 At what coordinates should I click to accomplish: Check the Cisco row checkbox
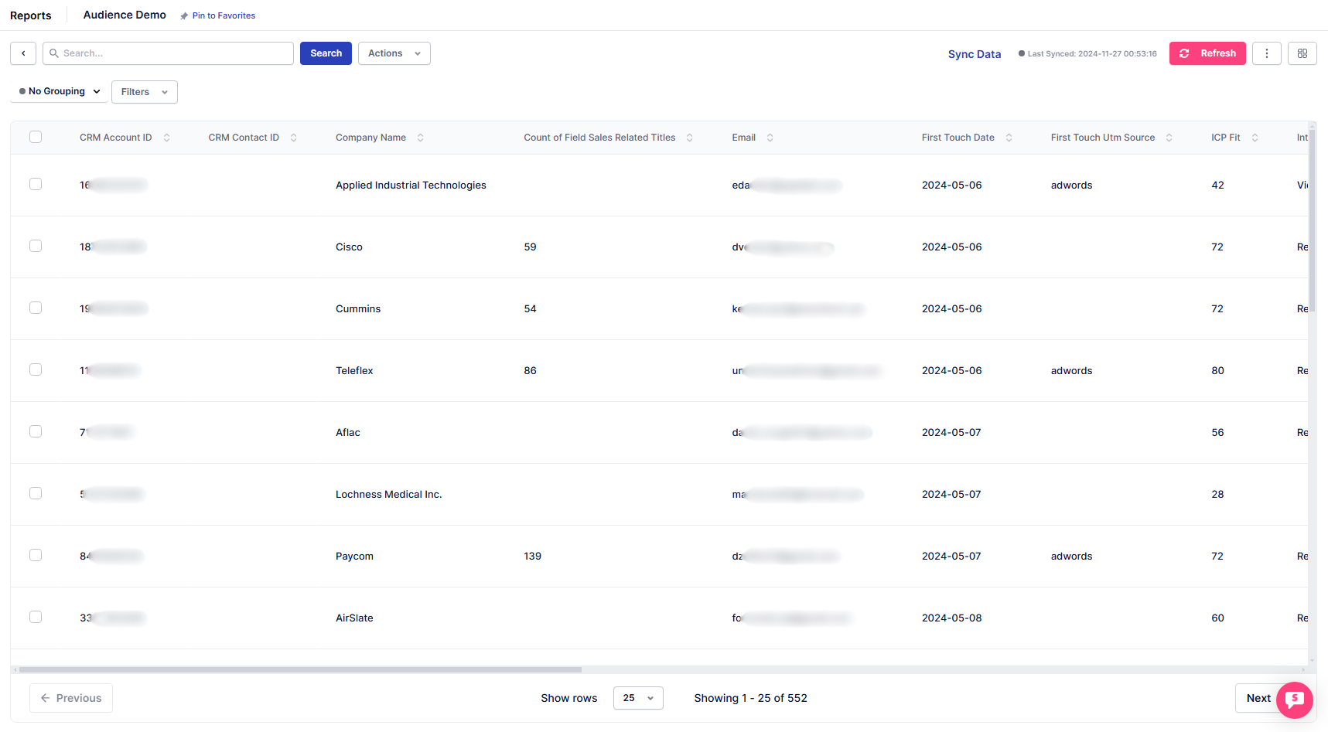click(x=36, y=246)
